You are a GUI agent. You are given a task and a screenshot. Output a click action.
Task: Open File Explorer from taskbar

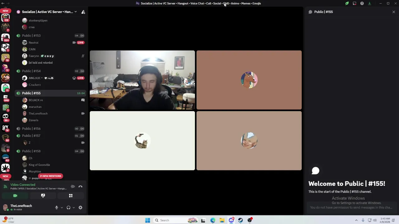[x=222, y=220]
